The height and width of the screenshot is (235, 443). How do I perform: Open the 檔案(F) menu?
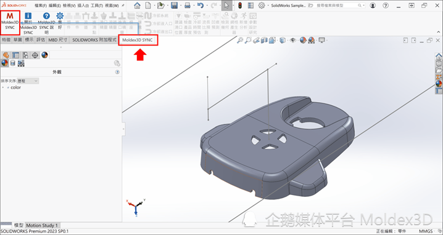click(x=41, y=6)
